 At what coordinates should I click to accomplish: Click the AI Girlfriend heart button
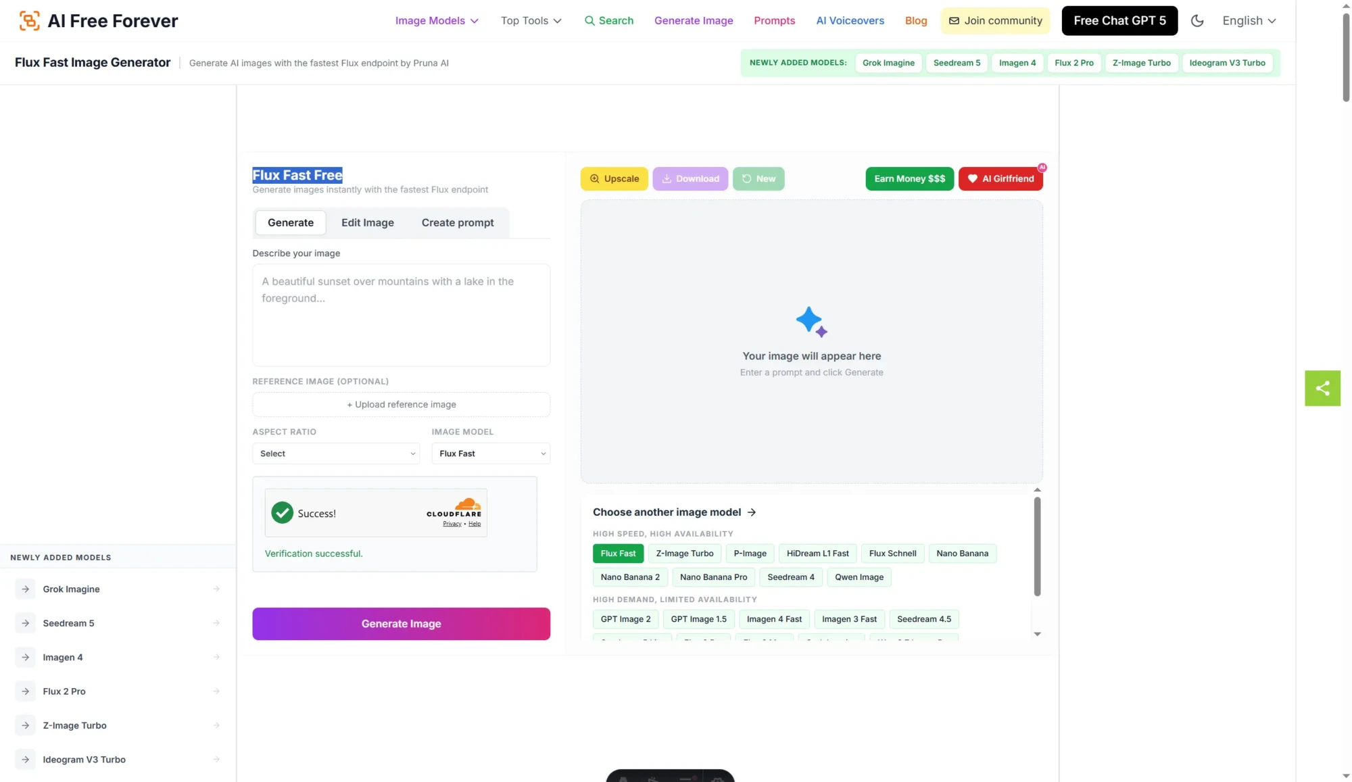(x=1000, y=178)
